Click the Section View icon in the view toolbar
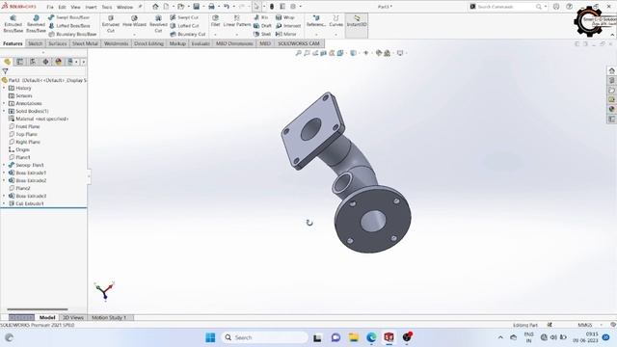 pyautogui.click(x=324, y=53)
